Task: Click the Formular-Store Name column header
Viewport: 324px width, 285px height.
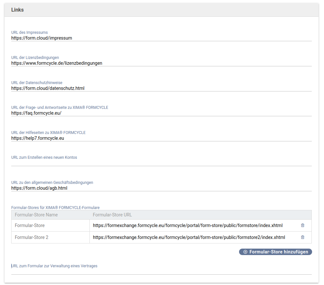Action: (x=36, y=215)
